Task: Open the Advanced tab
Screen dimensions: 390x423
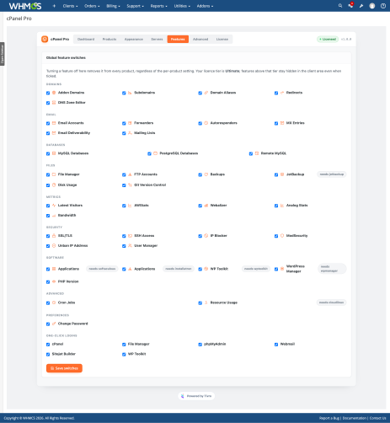Action: pyautogui.click(x=200, y=39)
